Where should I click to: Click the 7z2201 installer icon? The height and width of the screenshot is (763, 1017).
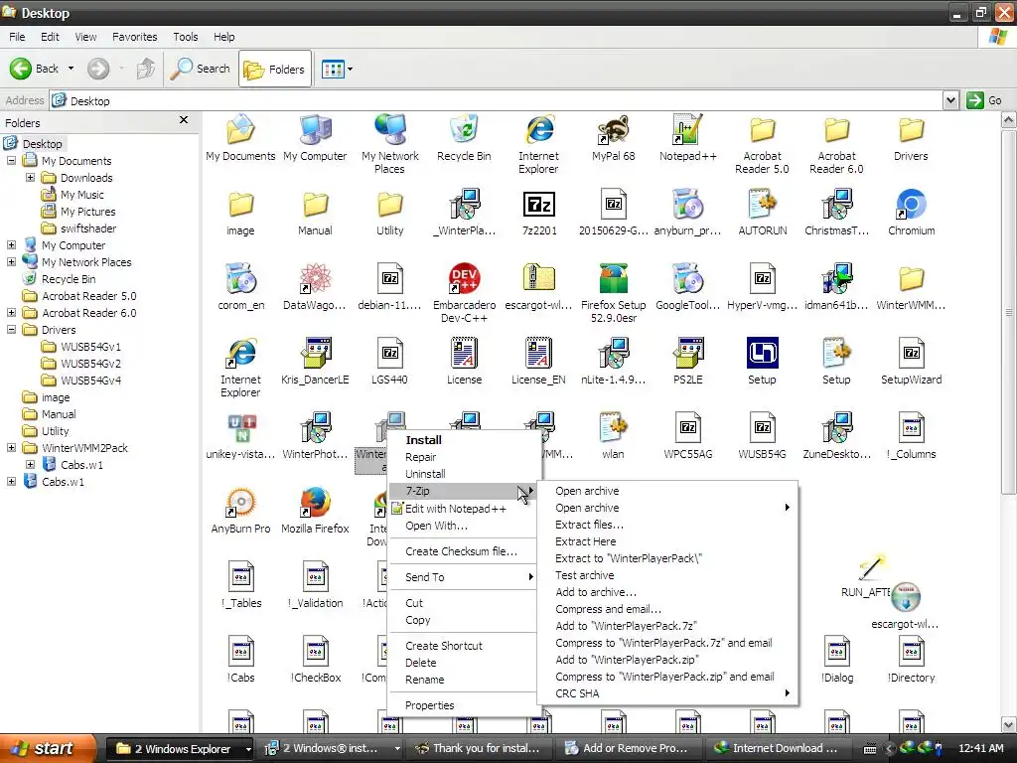coord(539,205)
